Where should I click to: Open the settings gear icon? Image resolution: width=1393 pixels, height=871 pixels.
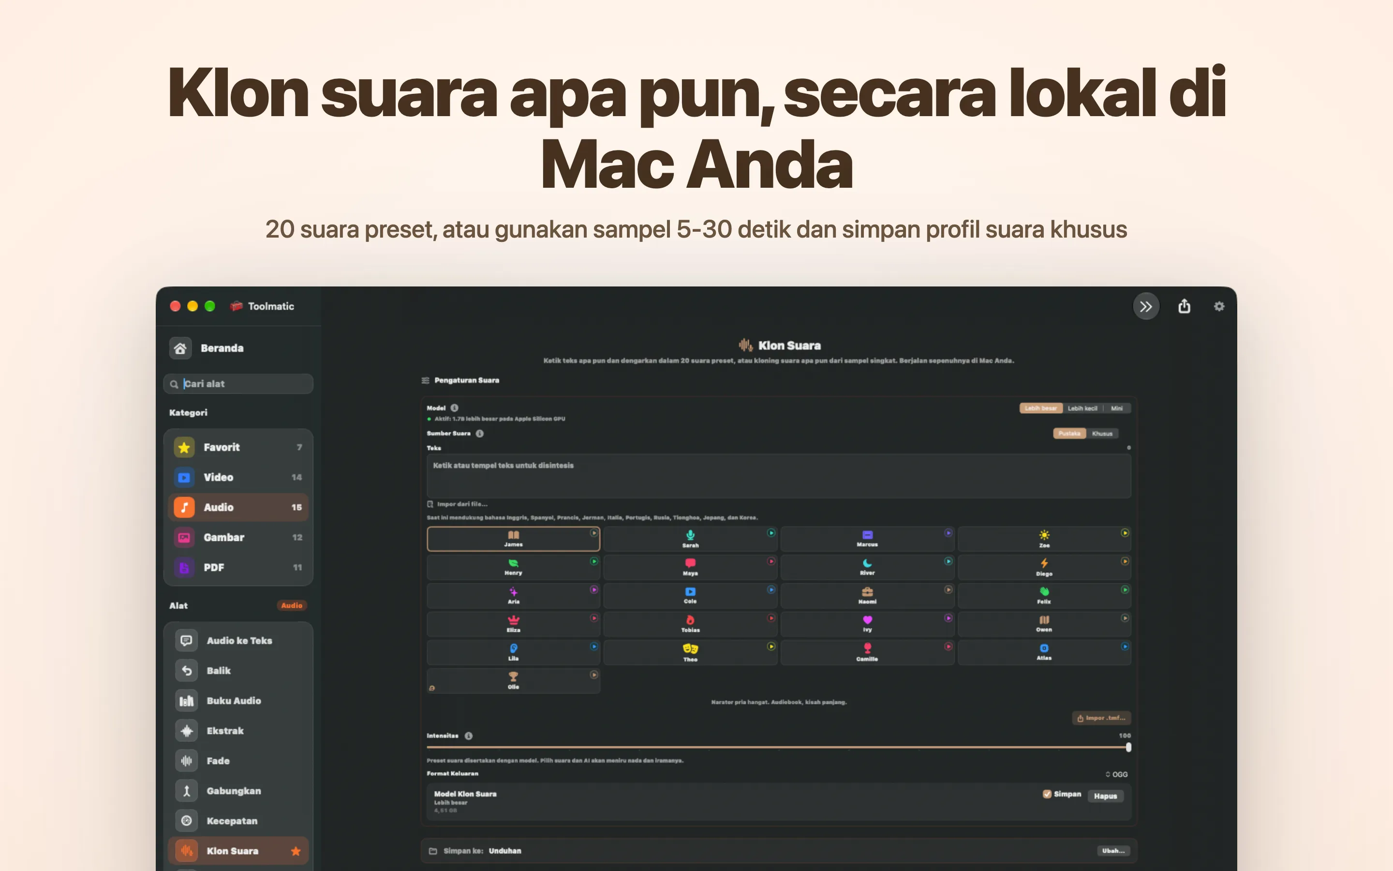tap(1219, 306)
